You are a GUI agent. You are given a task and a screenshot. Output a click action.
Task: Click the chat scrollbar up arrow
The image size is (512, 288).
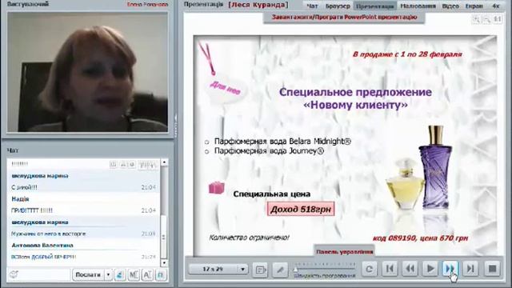coord(164,162)
